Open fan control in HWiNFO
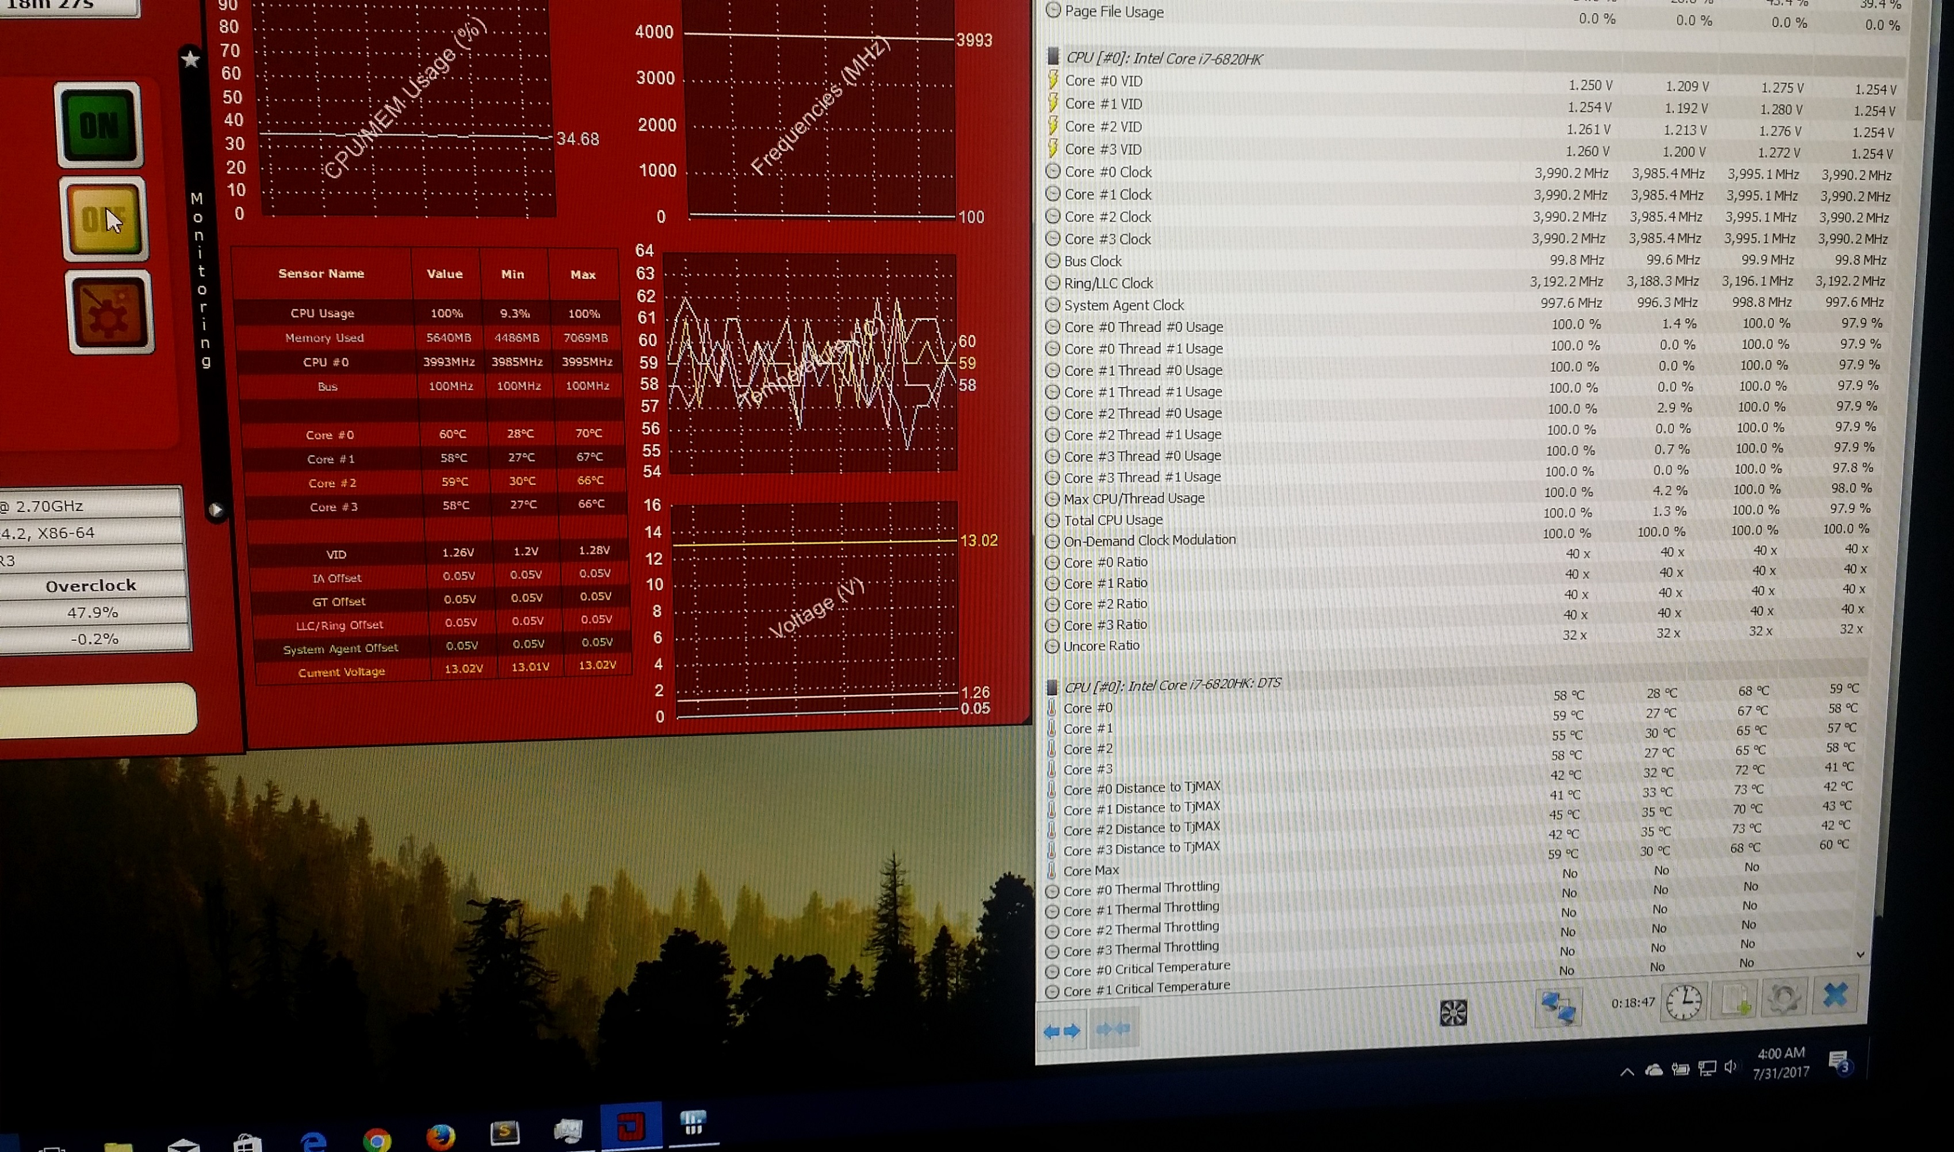 1453,1012
